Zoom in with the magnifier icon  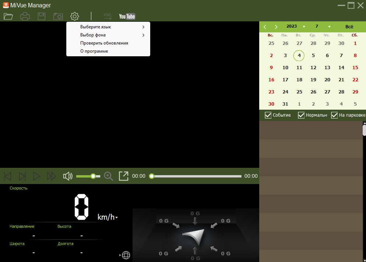click(109, 176)
